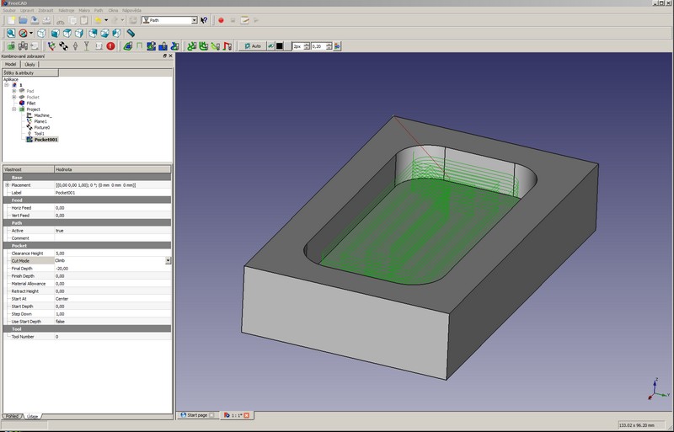The width and height of the screenshot is (674, 432).
Task: Expand the Pad tree item
Action: point(14,91)
